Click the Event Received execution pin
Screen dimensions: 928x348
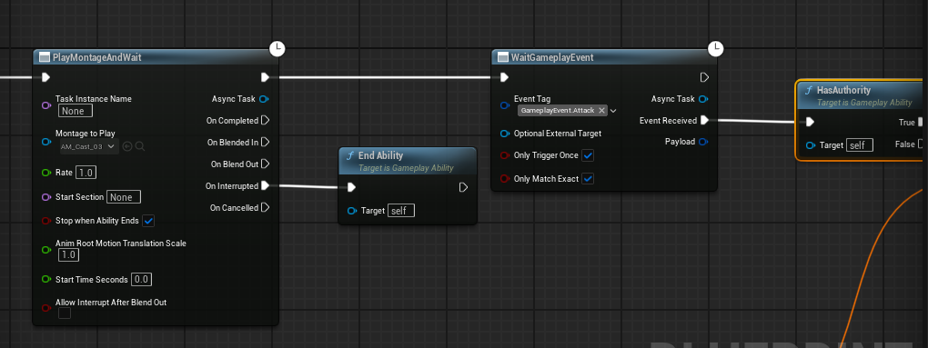tap(704, 121)
